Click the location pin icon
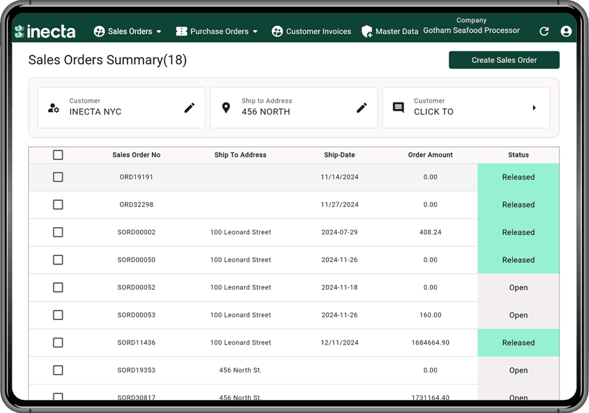The height and width of the screenshot is (413, 589). point(226,108)
